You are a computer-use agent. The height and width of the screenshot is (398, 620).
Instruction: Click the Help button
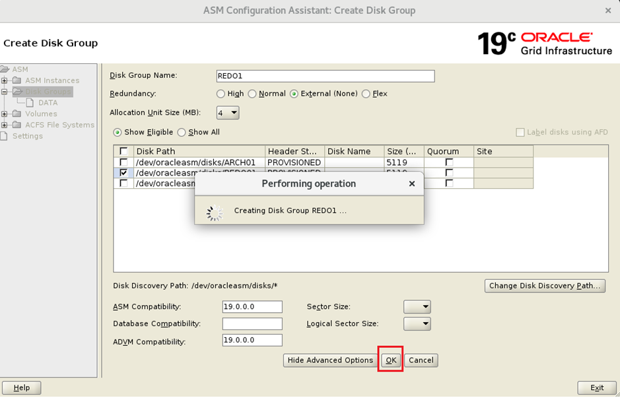click(x=21, y=387)
